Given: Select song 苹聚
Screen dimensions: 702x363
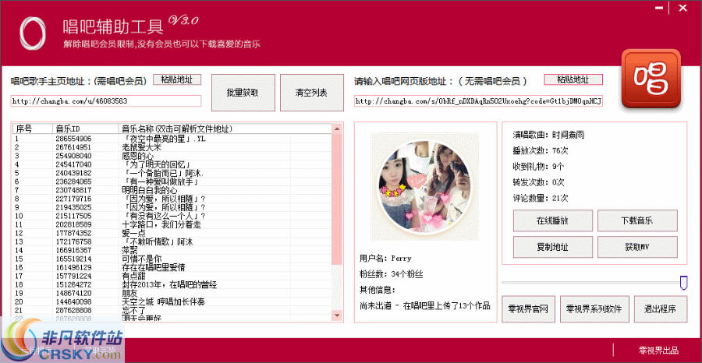Looking at the screenshot, I should [x=129, y=250].
